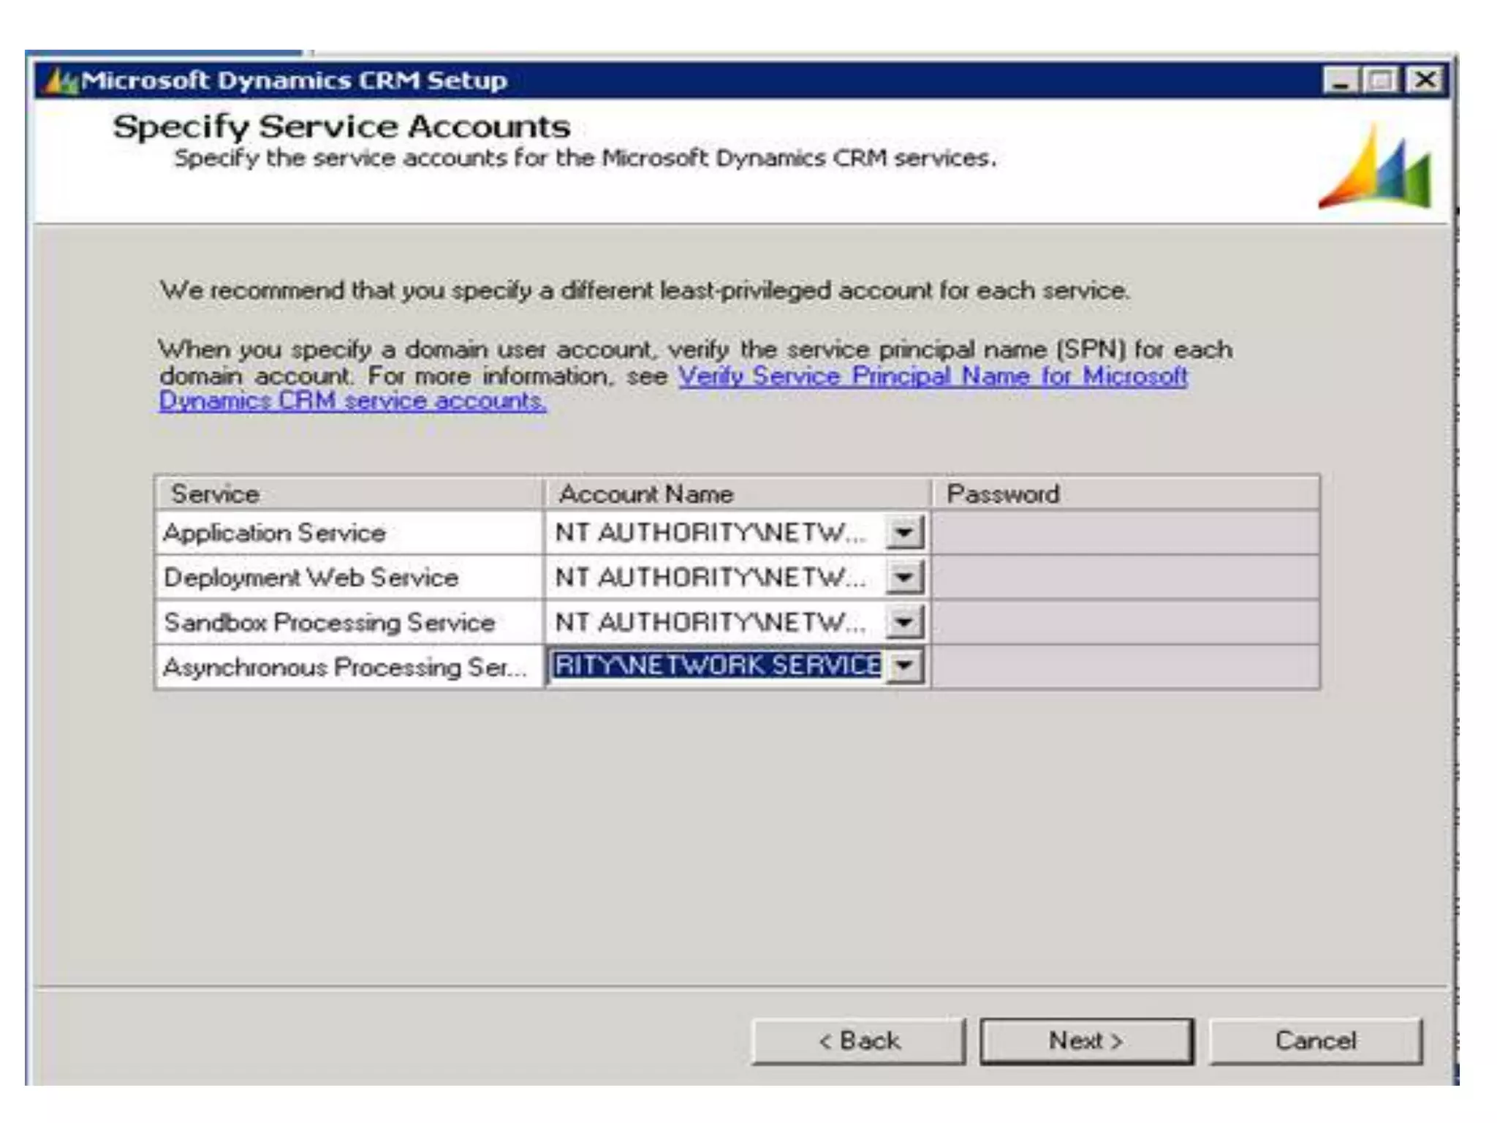This screenshot has height=1123, width=1497.
Task: Open Verify Service Principal Name link
Action: (932, 377)
